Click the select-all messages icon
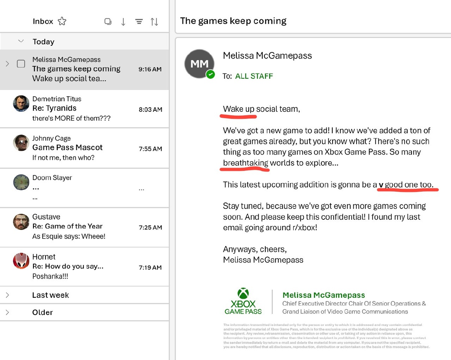 (x=108, y=22)
